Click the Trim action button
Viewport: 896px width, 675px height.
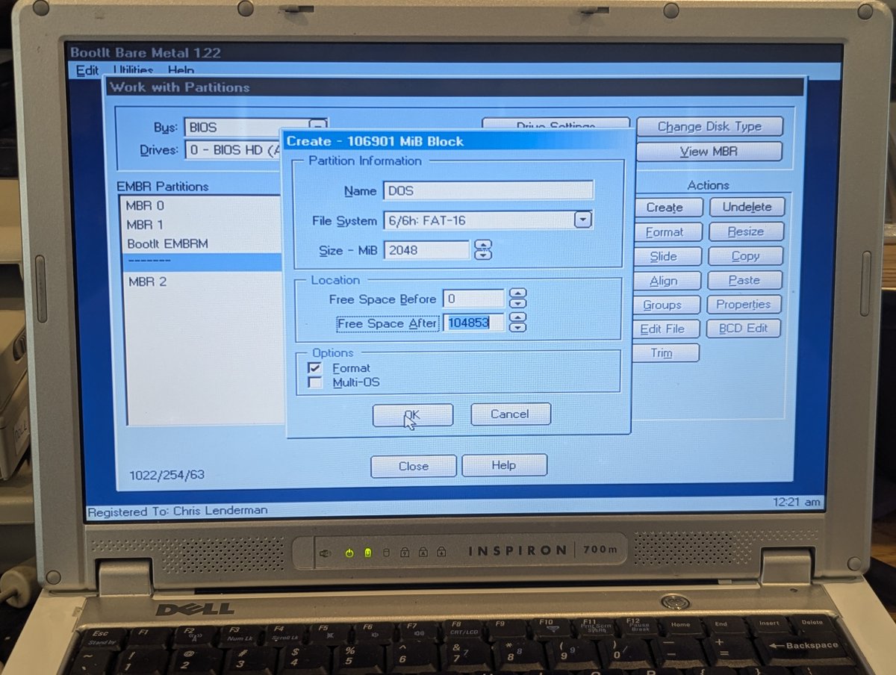click(665, 352)
